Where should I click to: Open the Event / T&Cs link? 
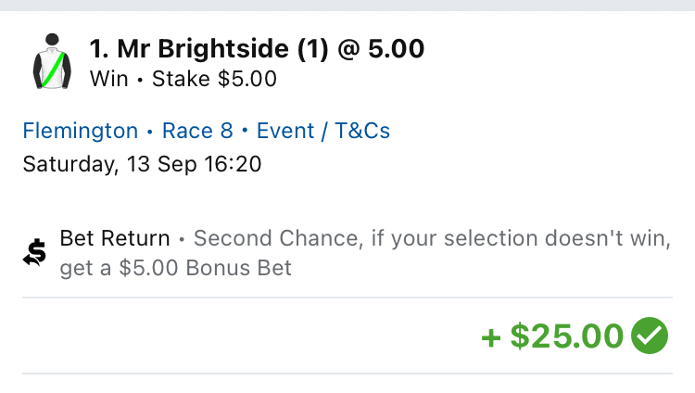tap(323, 131)
